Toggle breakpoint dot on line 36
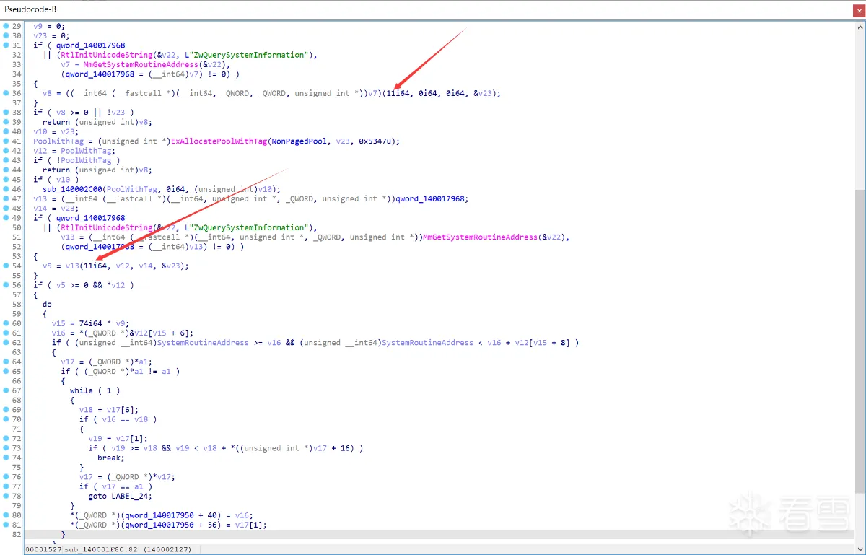866x555 pixels. tap(6, 93)
